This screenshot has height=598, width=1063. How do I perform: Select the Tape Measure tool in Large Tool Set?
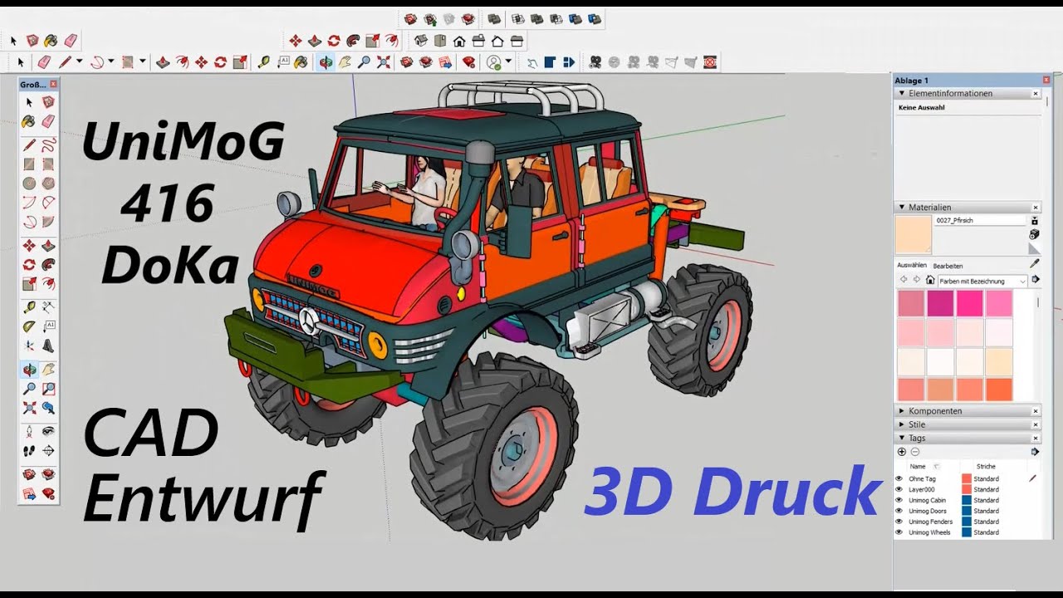pyautogui.click(x=29, y=307)
